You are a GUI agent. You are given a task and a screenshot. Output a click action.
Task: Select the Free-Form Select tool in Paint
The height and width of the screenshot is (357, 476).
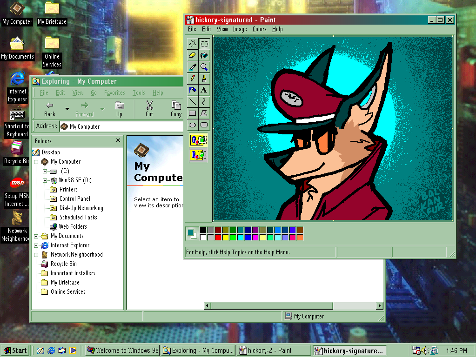coord(193,44)
